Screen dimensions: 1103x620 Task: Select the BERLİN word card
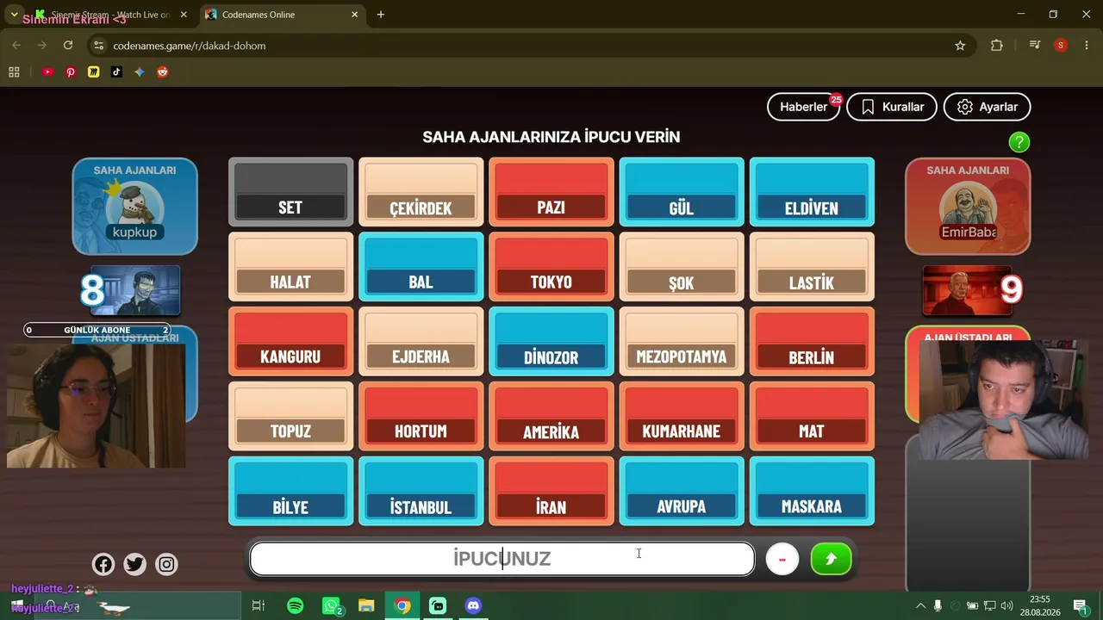pyautogui.click(x=812, y=342)
